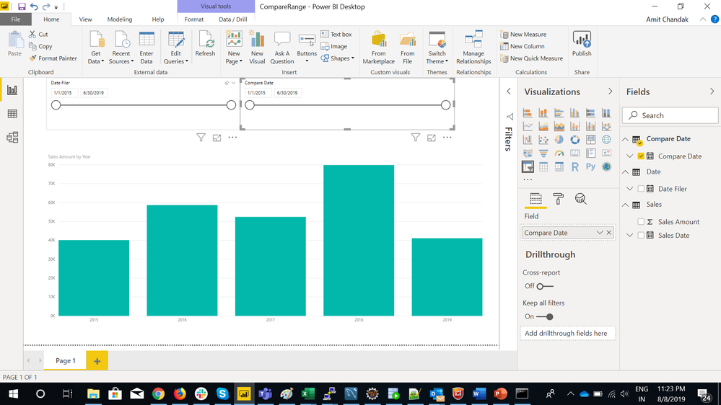
Task: Choose the Matrix visualization
Action: point(559,166)
